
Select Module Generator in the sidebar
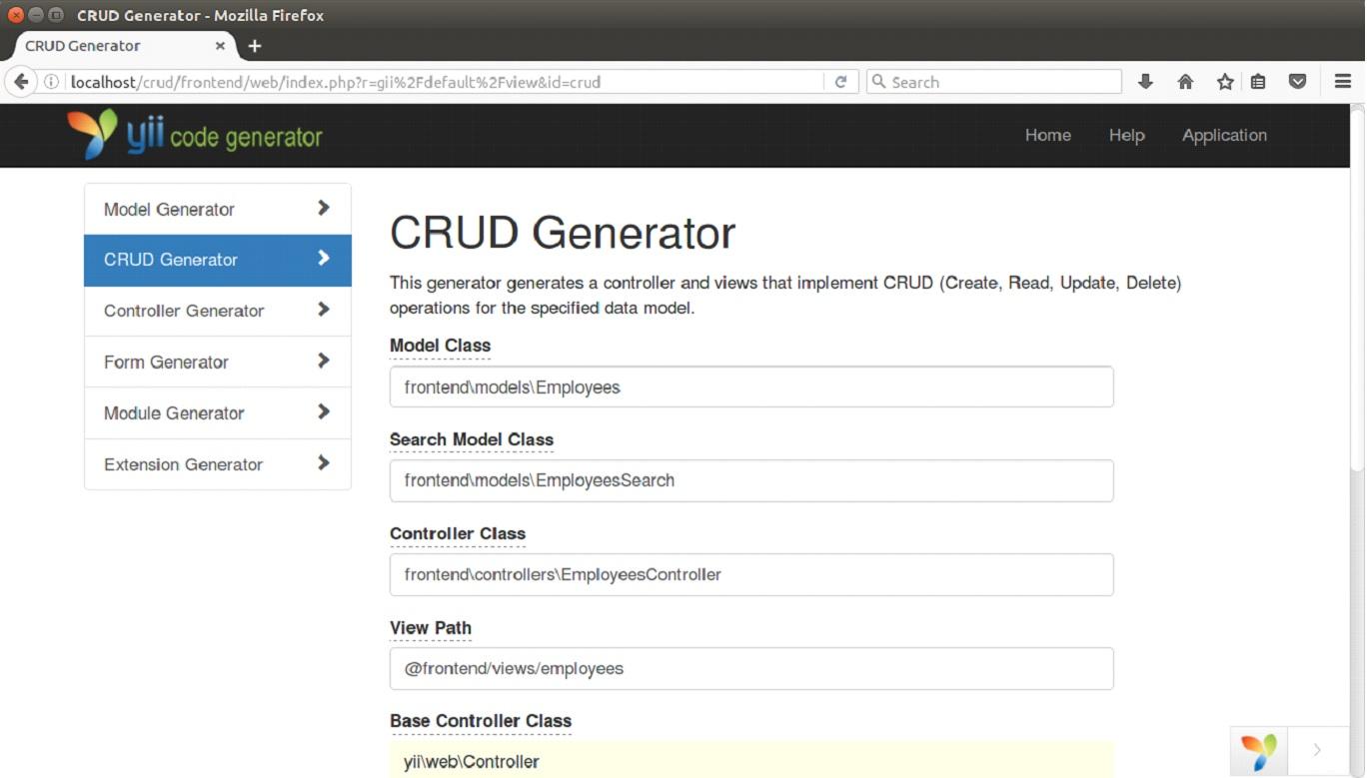coord(218,413)
